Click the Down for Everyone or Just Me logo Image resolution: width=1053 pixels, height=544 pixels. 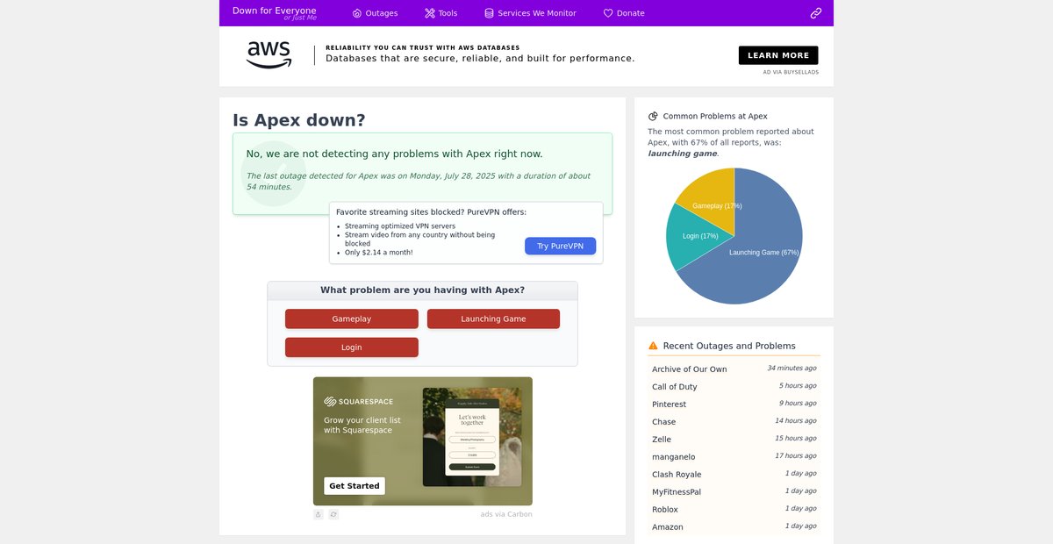pos(274,12)
